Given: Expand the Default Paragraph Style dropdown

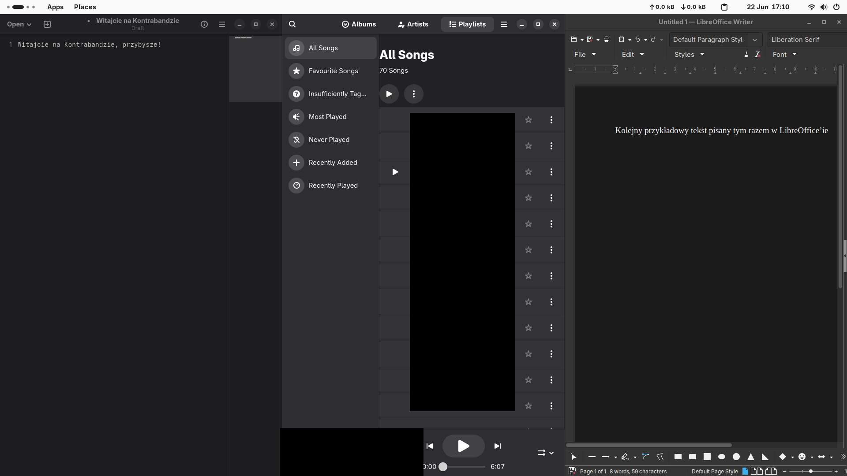Looking at the screenshot, I should pyautogui.click(x=755, y=40).
